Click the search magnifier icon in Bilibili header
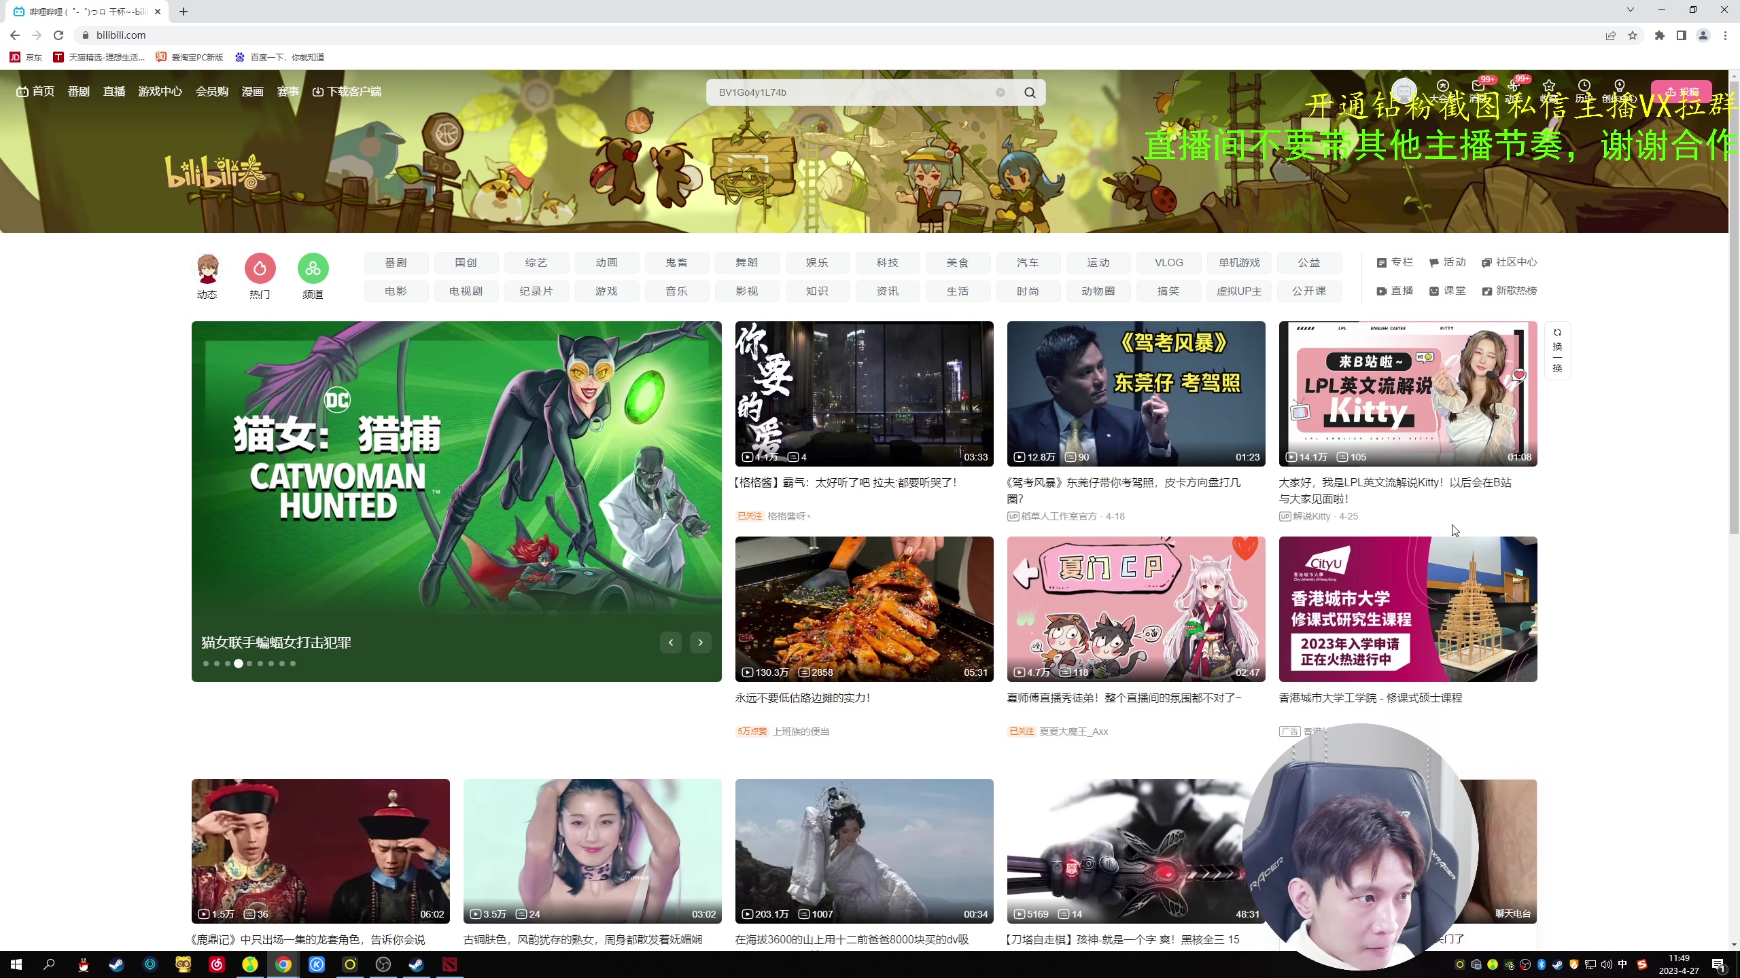Image resolution: width=1740 pixels, height=978 pixels. tap(1030, 92)
